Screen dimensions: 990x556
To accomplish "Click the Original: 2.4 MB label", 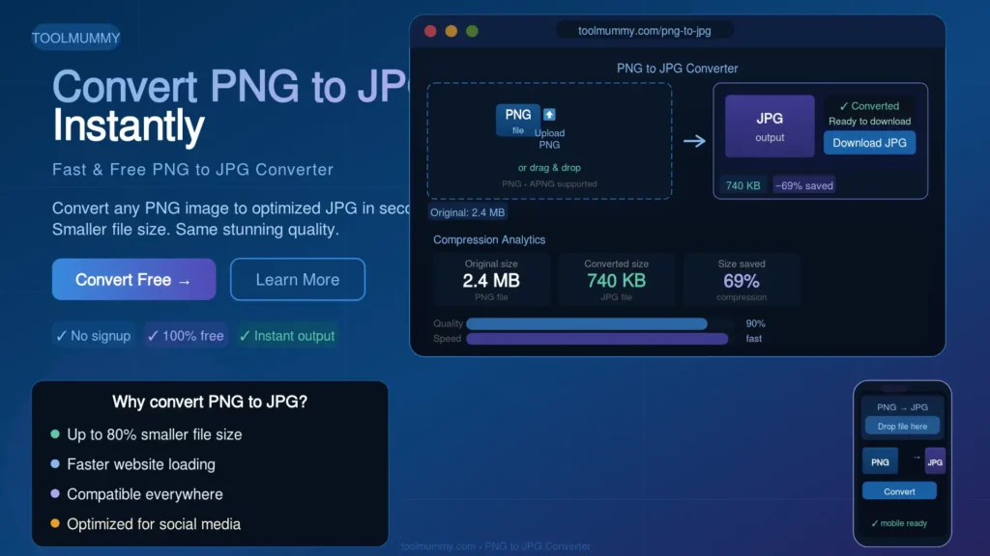I will click(x=467, y=212).
